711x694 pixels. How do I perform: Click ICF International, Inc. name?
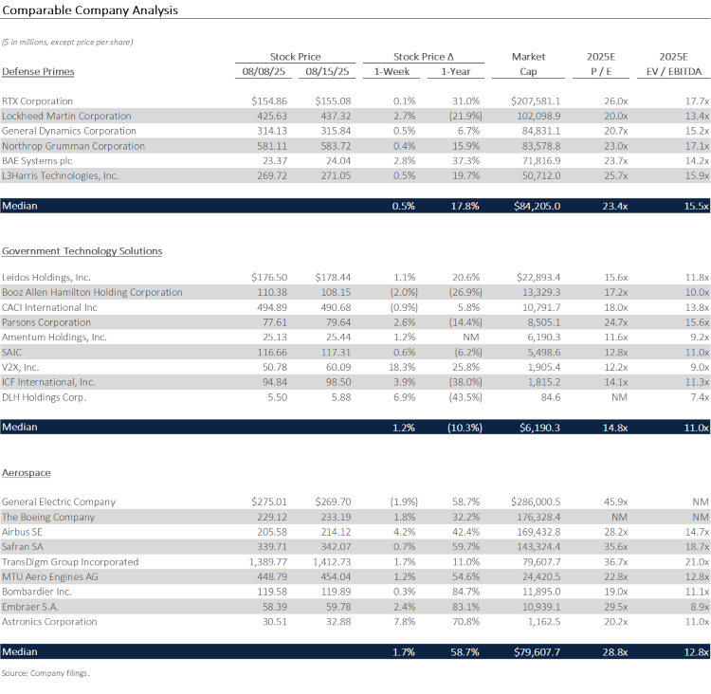click(x=48, y=382)
